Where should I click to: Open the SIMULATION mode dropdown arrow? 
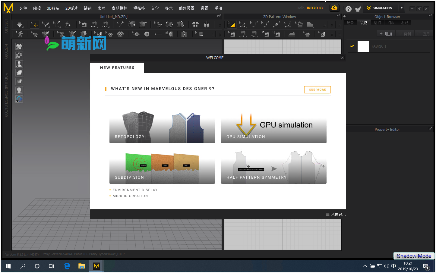(402, 8)
